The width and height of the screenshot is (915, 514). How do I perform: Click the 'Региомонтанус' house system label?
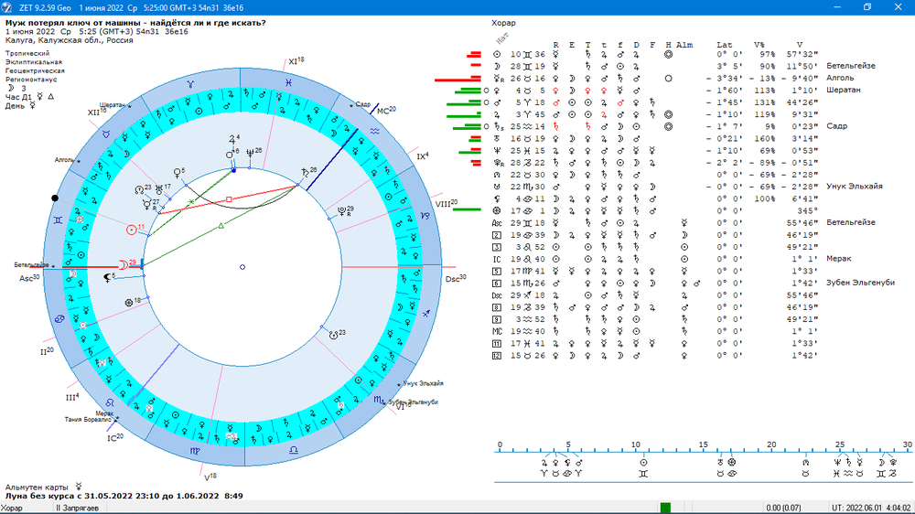point(31,80)
